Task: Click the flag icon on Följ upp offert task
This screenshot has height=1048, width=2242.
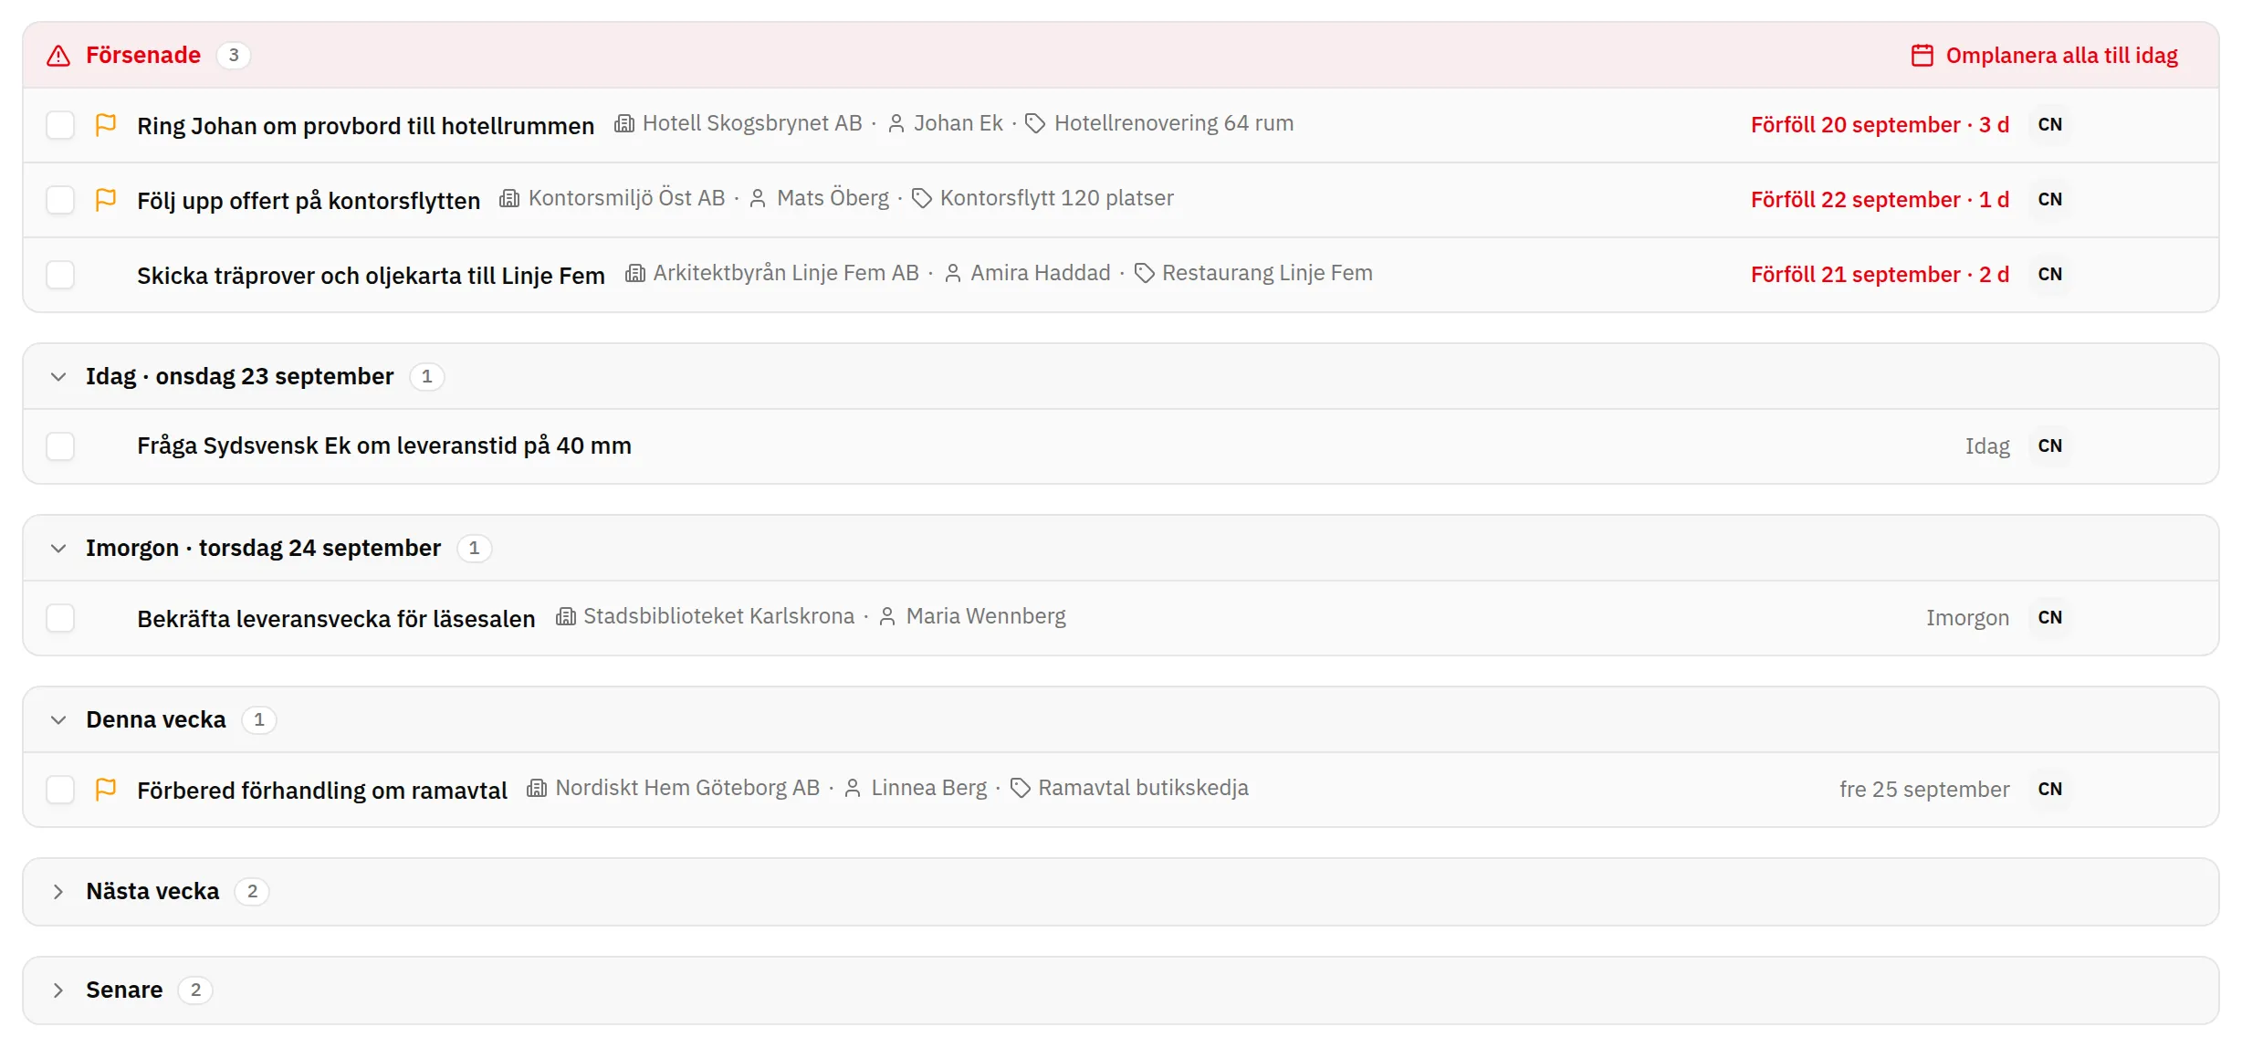Action: click(106, 199)
